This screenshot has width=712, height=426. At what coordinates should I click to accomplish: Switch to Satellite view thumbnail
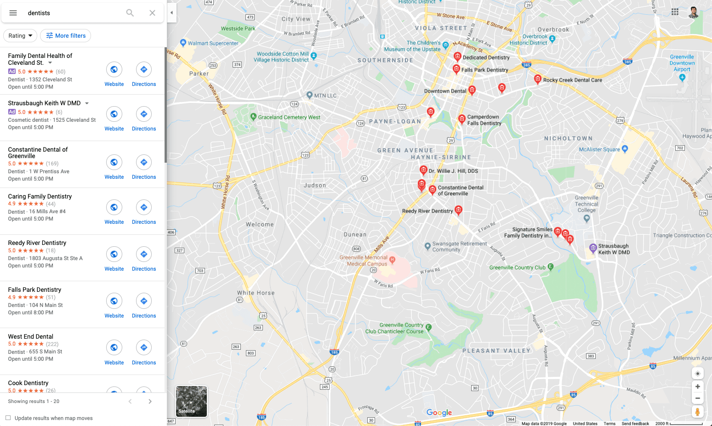(192, 401)
